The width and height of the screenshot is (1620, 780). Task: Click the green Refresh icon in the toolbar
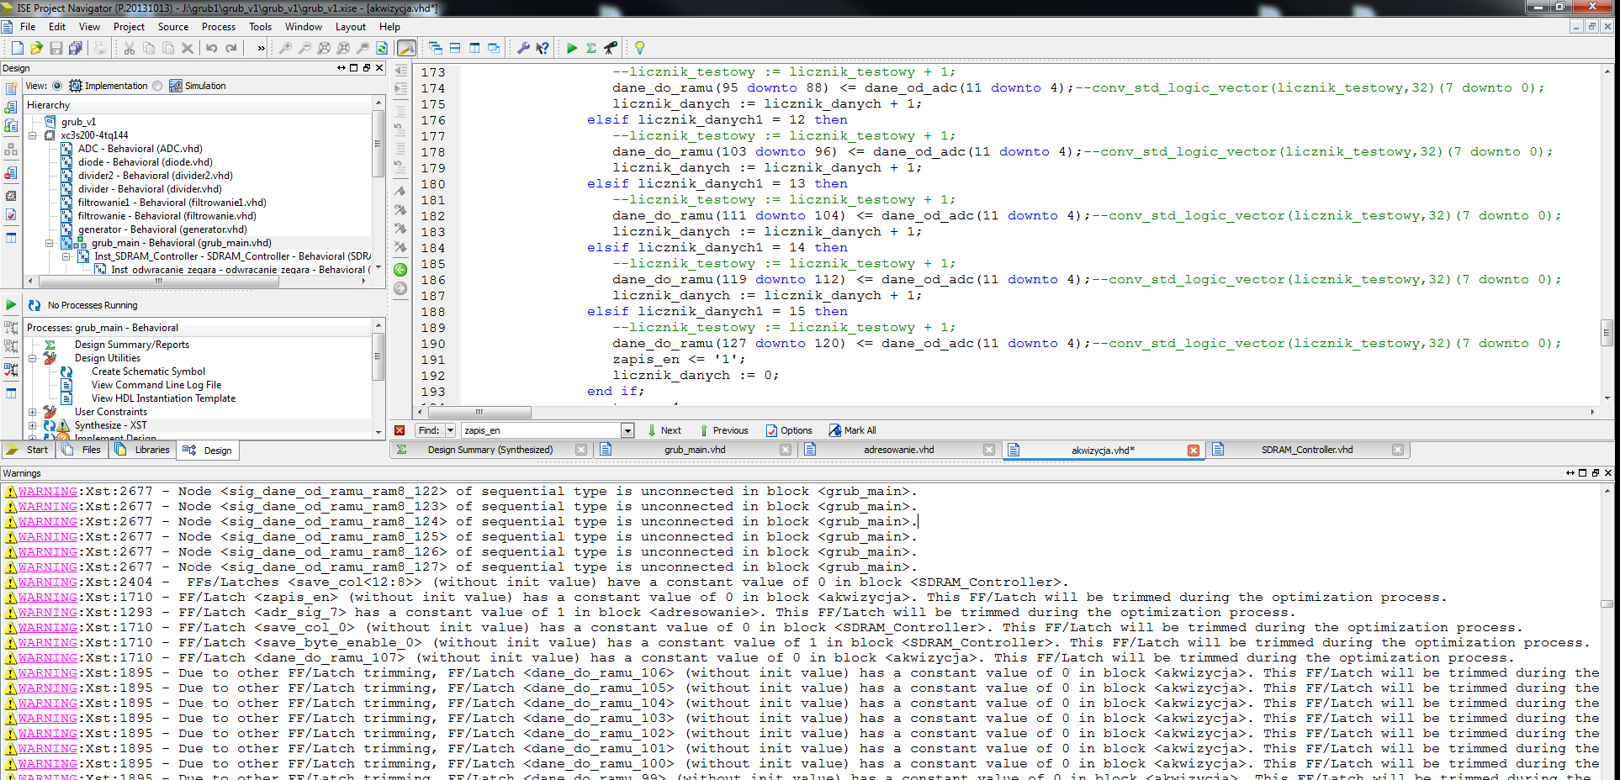(382, 48)
